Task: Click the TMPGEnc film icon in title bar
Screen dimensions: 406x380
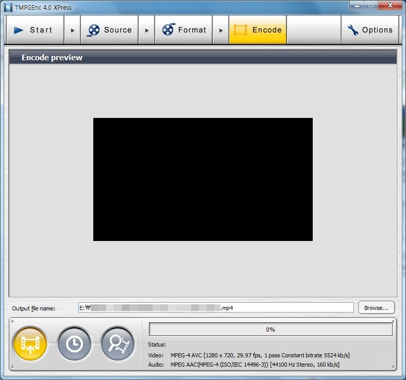Action: tap(8, 7)
